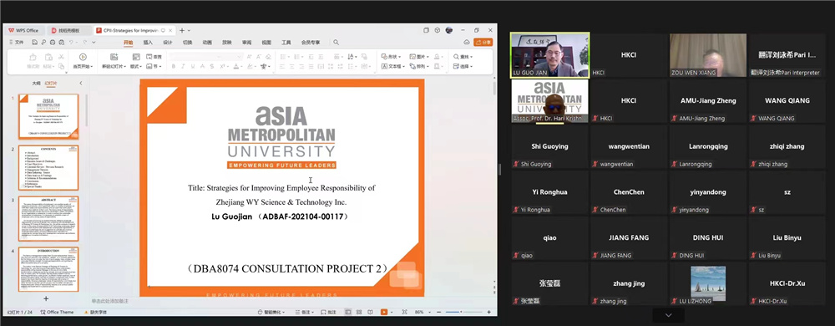Collapse the slide thumbnail panel with the chevron
Image resolution: width=835 pixels, height=326 pixels.
click(x=81, y=83)
